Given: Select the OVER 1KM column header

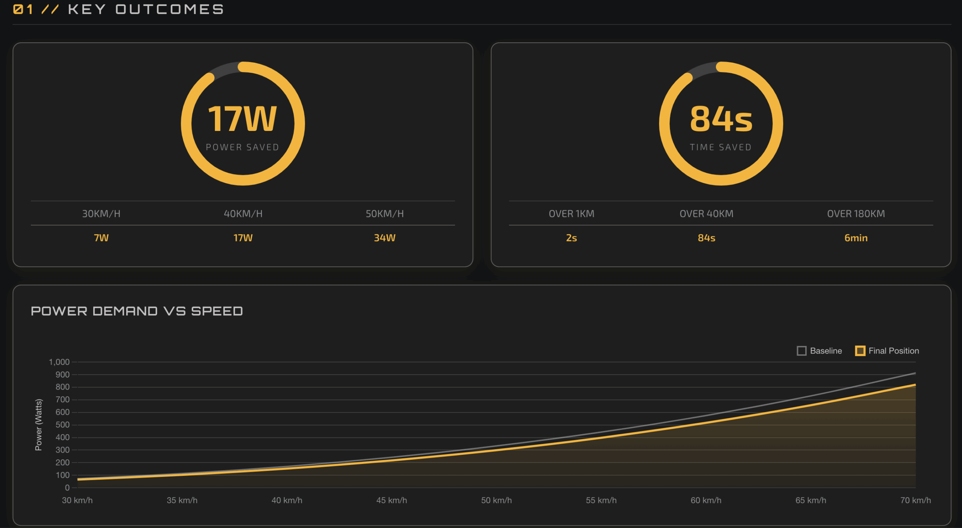Looking at the screenshot, I should click(x=571, y=214).
